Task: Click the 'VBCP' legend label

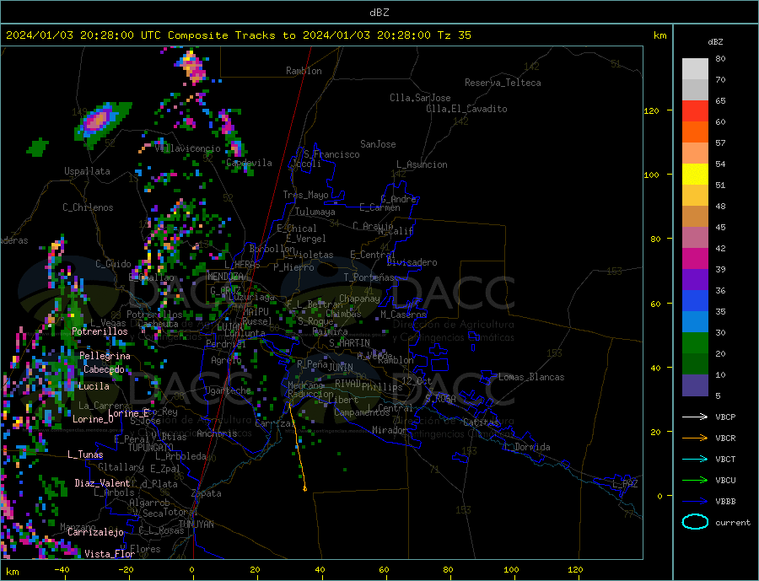Action: 725,417
